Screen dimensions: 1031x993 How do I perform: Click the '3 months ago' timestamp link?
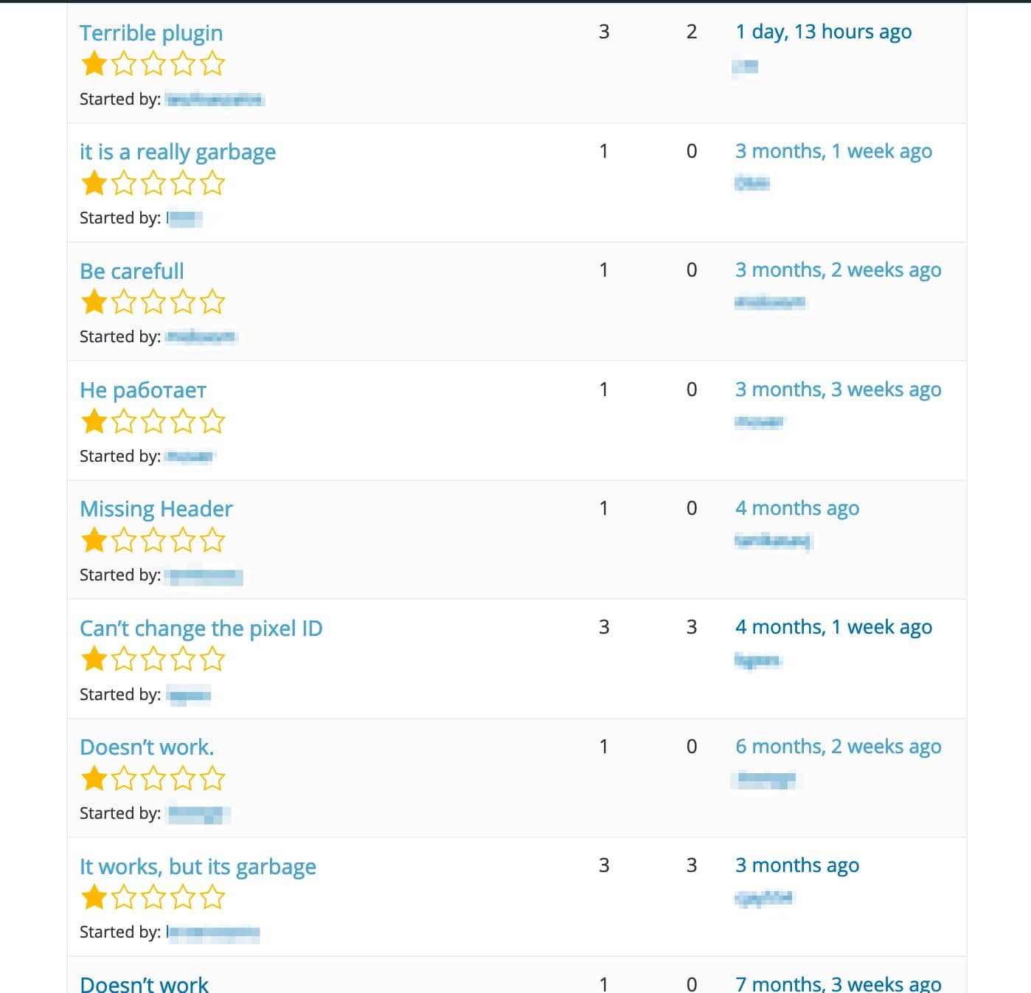[x=797, y=865]
